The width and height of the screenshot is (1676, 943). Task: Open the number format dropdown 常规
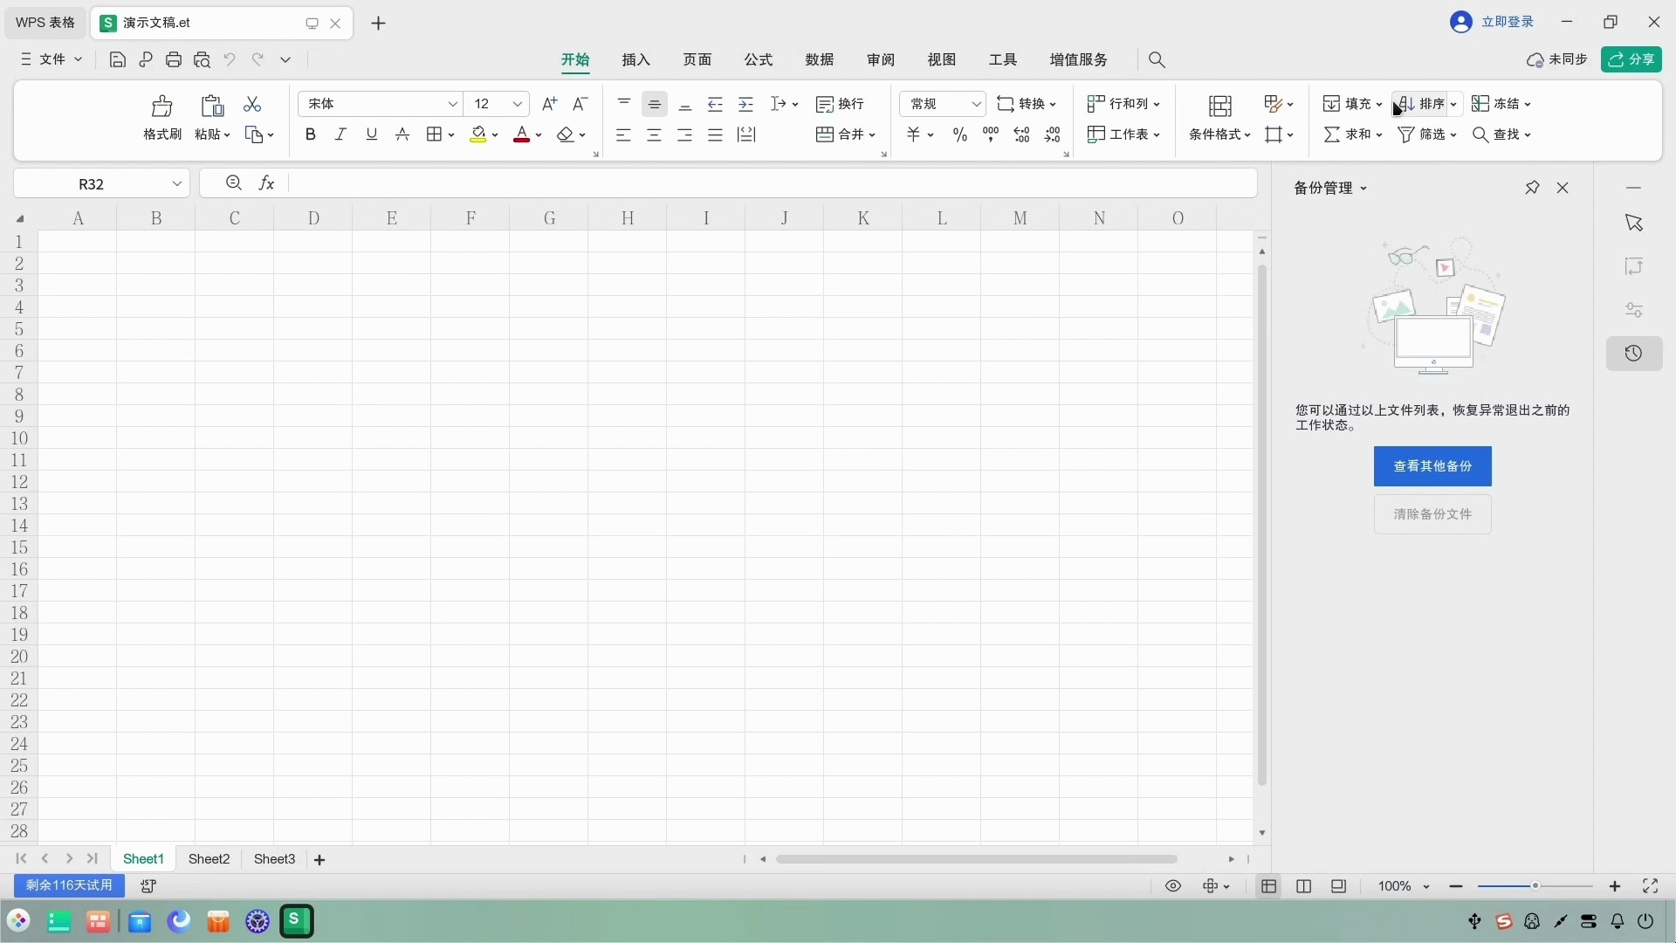(976, 104)
